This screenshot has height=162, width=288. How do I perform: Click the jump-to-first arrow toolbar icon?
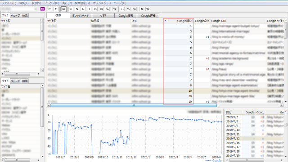tap(50, 9)
